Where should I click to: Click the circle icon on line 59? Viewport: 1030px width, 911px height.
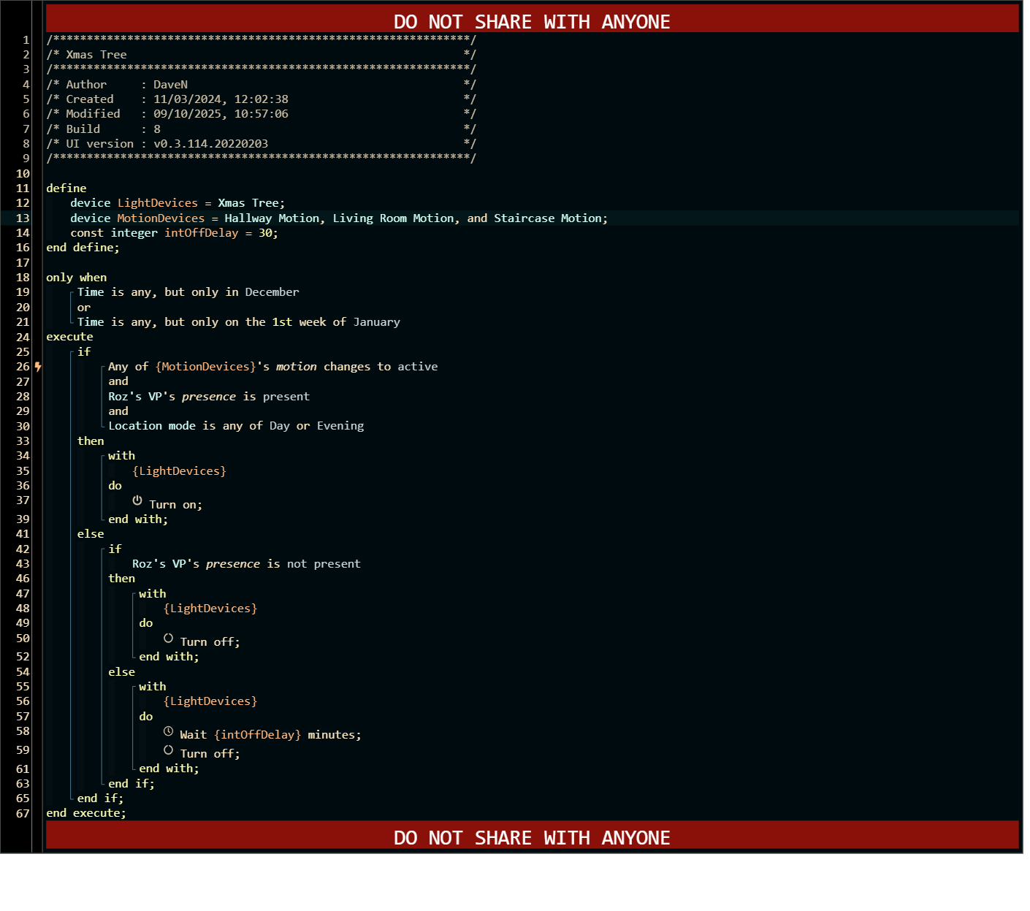click(168, 750)
